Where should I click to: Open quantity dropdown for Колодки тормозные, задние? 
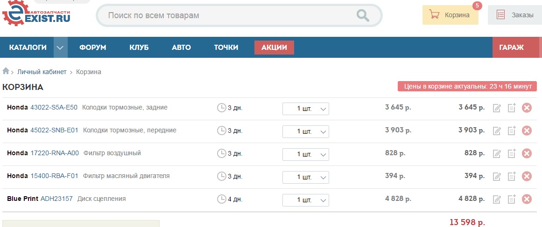click(x=306, y=109)
